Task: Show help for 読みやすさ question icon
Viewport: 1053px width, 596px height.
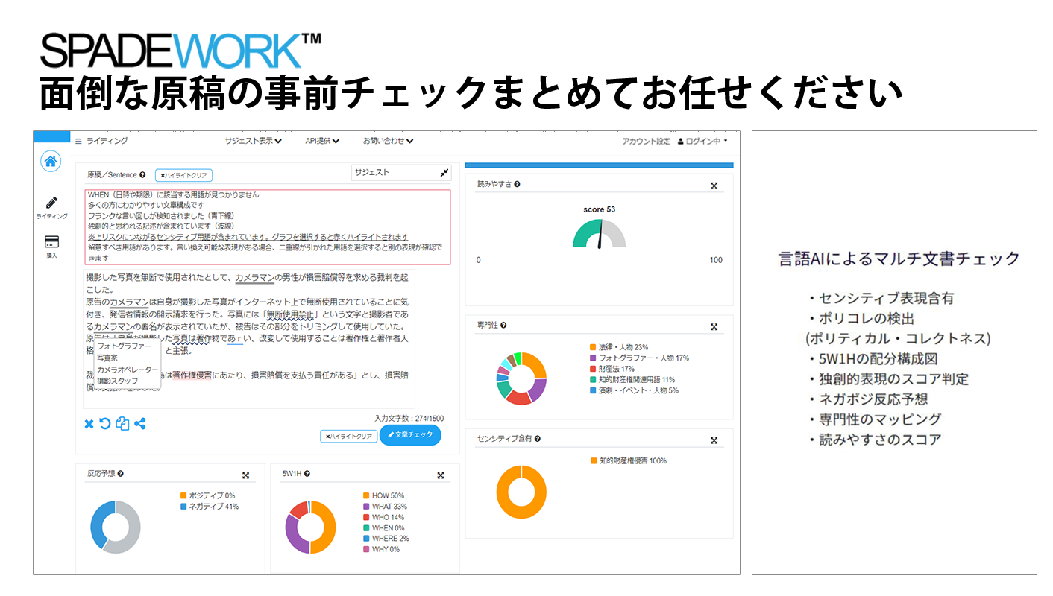Action: 517,184
